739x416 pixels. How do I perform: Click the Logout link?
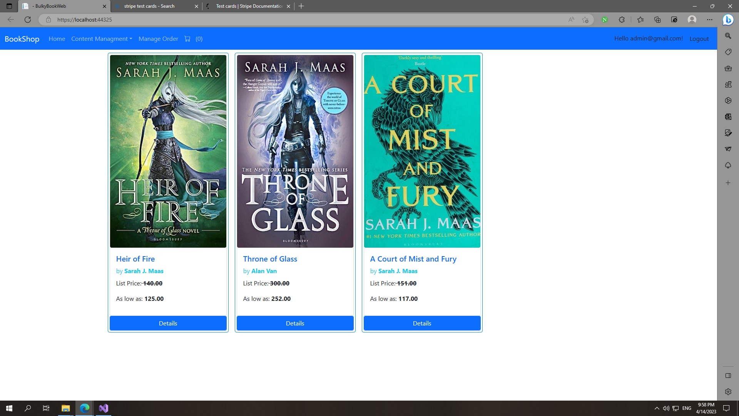tap(699, 39)
